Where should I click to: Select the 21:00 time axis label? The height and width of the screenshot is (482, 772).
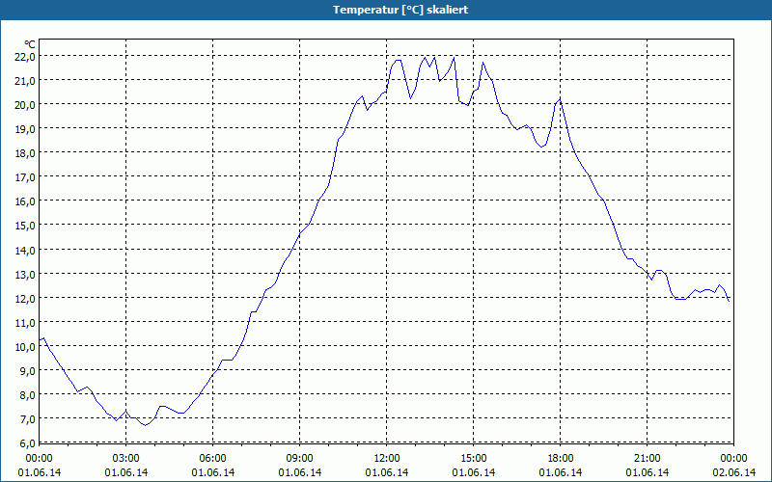[x=647, y=459]
